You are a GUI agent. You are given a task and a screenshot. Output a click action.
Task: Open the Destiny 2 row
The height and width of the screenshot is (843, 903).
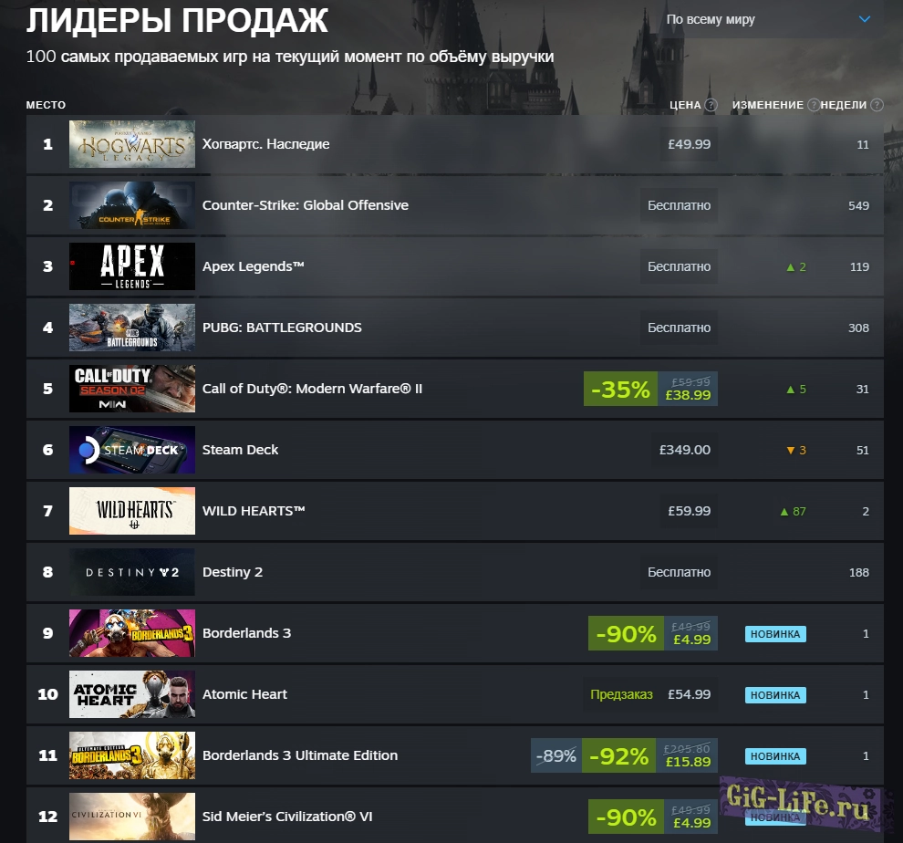(x=455, y=572)
